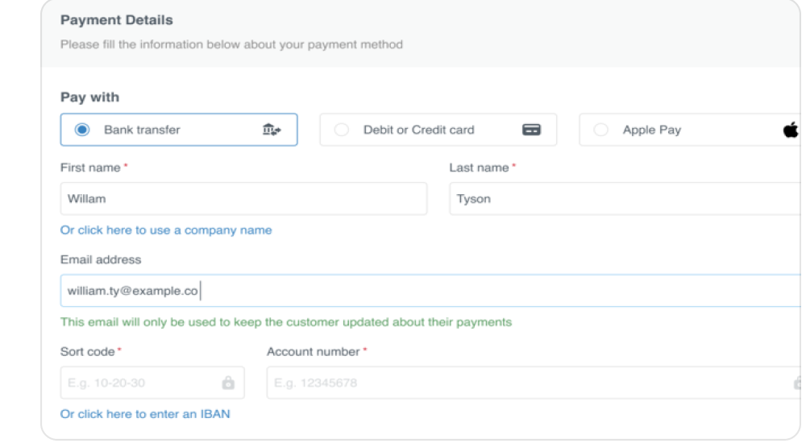Click the Apple logo icon
This screenshot has width=806, height=443.
tap(791, 130)
